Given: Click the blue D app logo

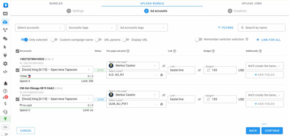Looking at the screenshot, I should [5, 5].
